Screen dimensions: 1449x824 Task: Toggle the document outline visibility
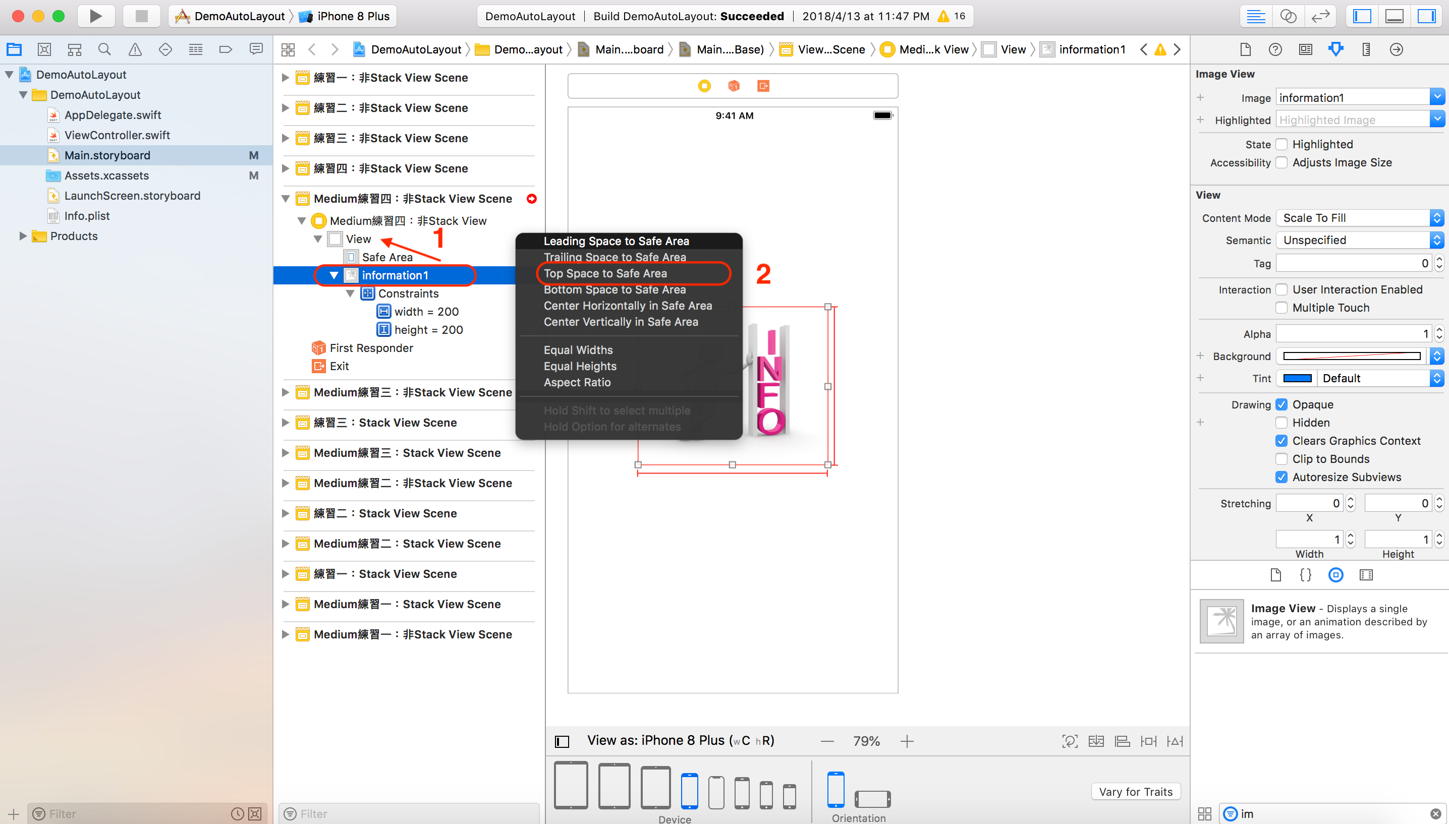[562, 741]
